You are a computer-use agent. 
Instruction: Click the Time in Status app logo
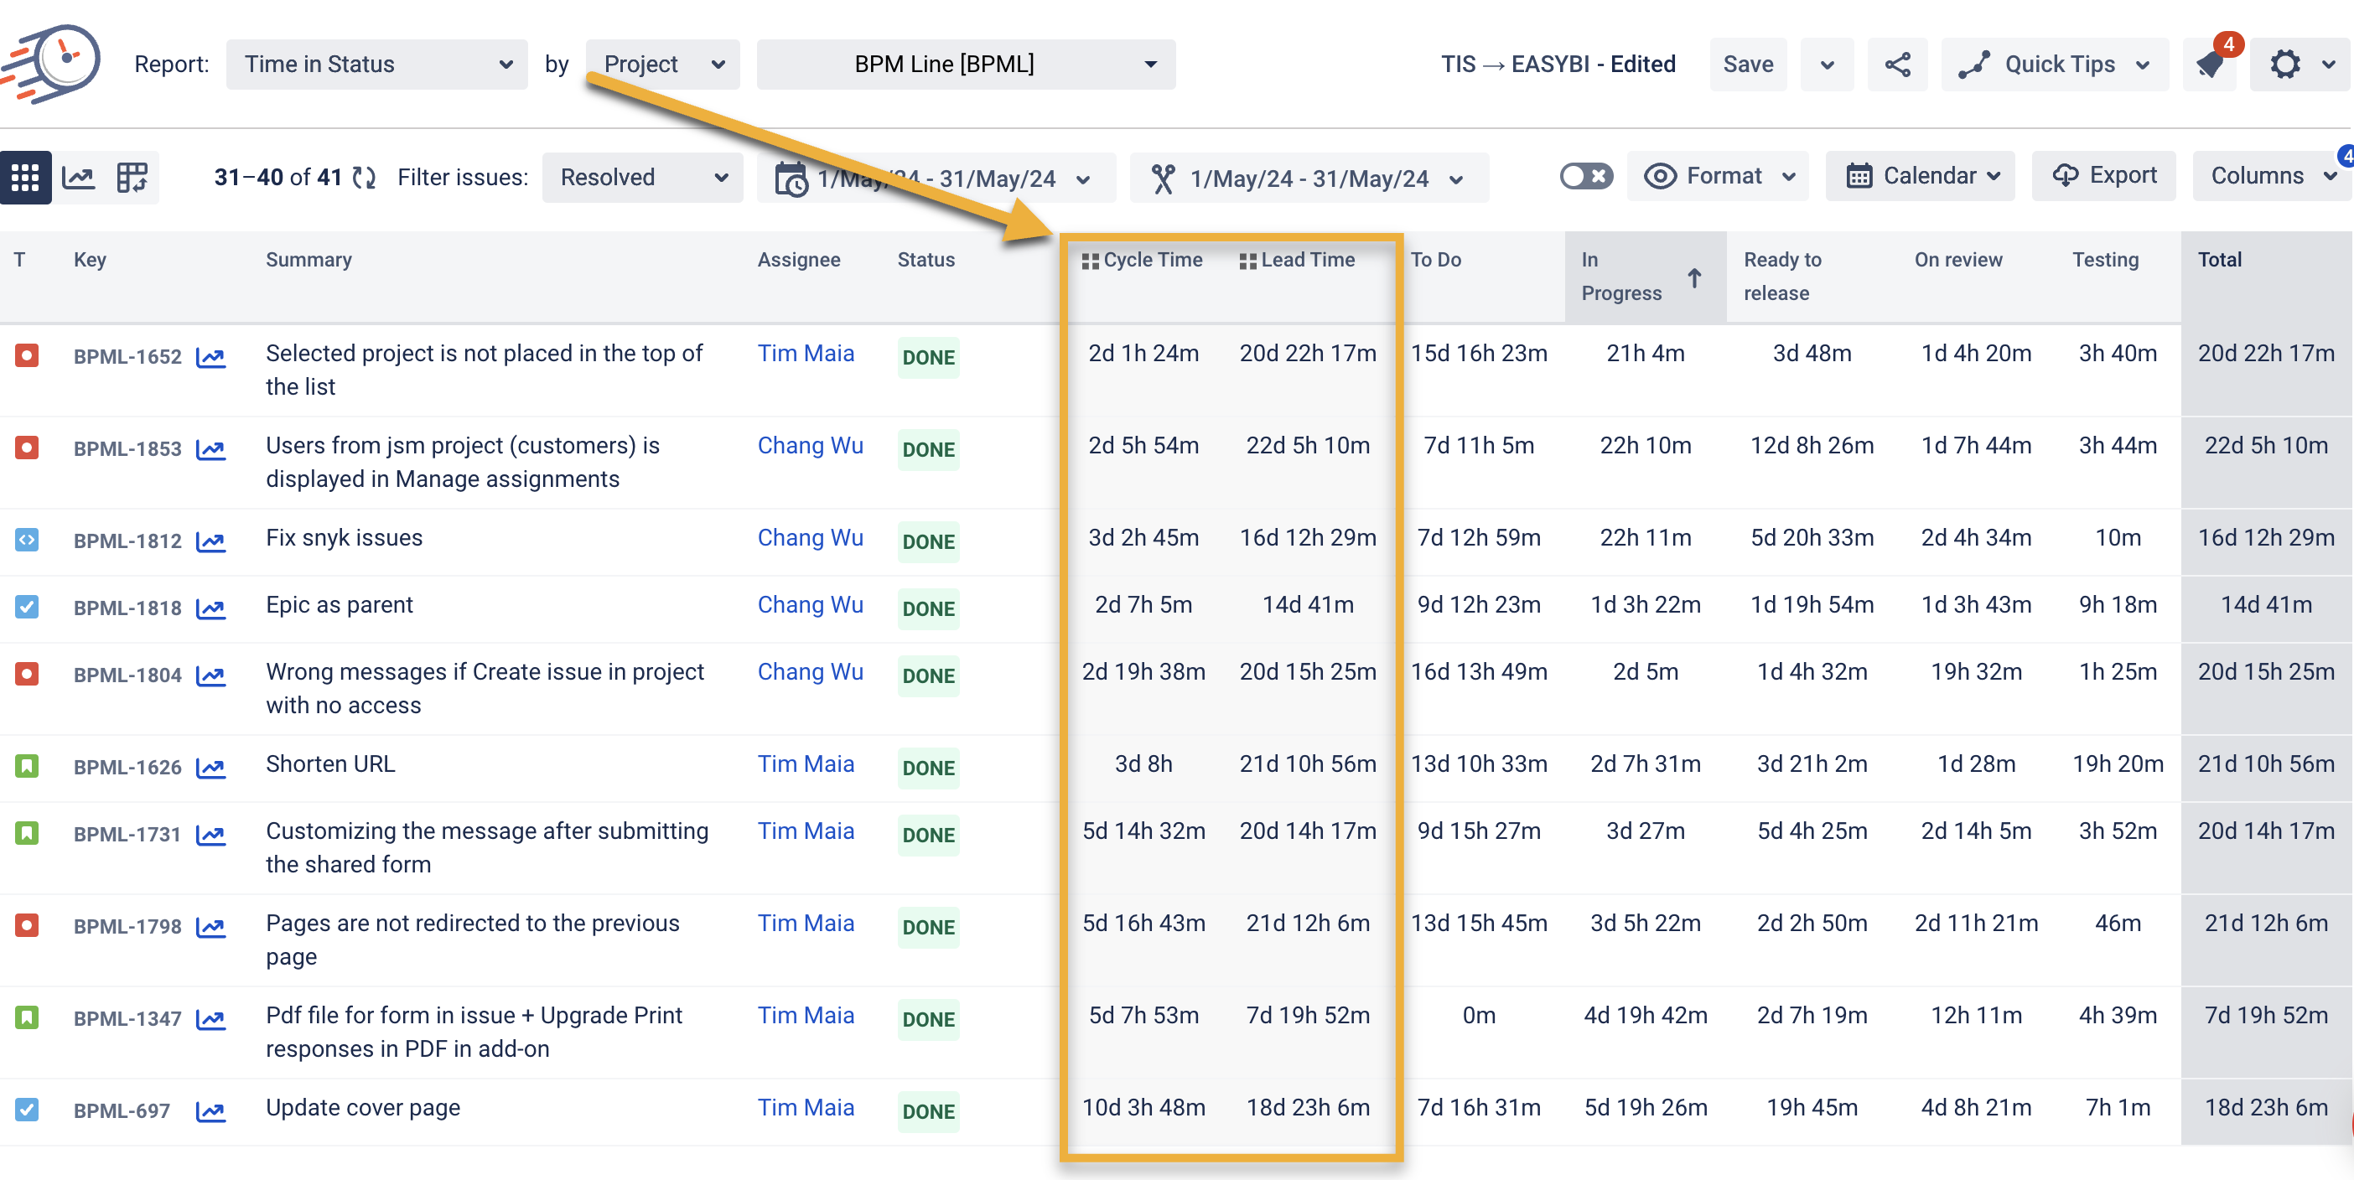53,64
